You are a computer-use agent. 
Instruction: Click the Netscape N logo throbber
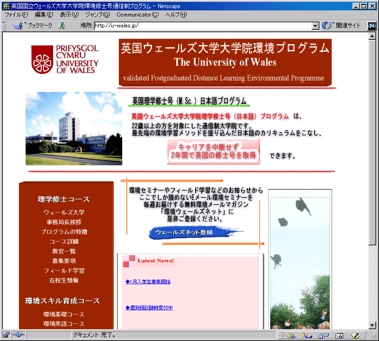371,26
